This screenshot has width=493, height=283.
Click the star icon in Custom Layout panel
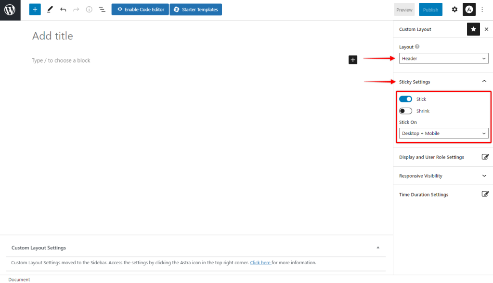(473, 29)
